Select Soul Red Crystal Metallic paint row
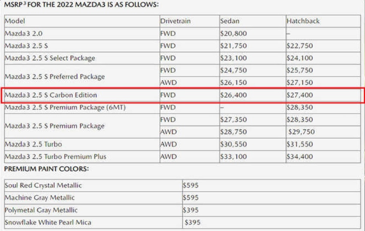This screenshot has width=365, height=231. pyautogui.click(x=182, y=186)
